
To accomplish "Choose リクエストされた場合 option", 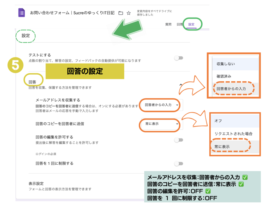I will coord(233,134).
